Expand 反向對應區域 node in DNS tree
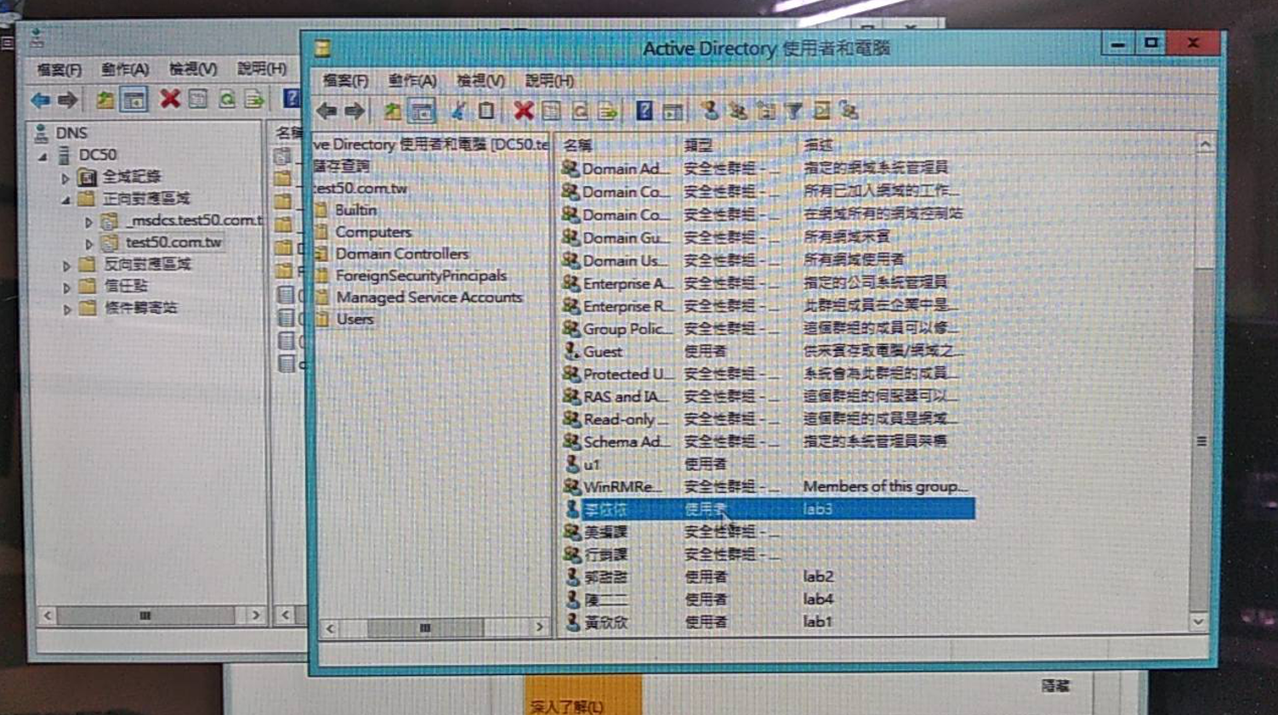 [66, 266]
